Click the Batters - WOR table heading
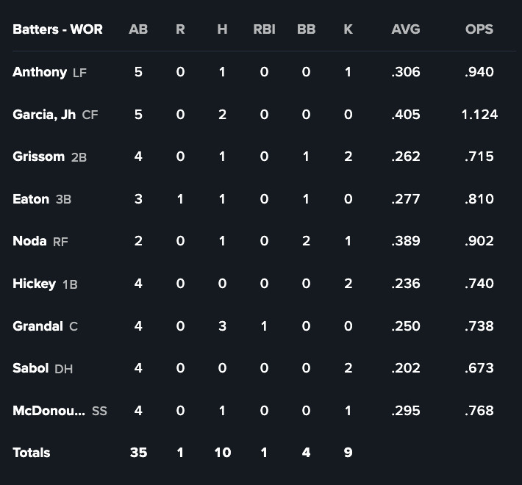The image size is (522, 485). click(x=57, y=29)
